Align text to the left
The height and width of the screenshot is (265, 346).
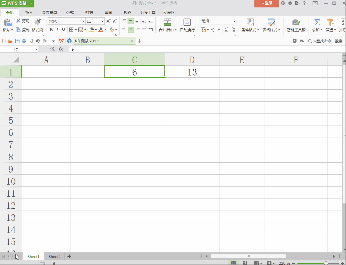pos(124,30)
